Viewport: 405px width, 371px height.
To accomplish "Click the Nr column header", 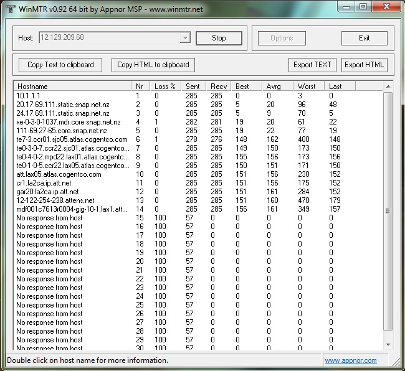I will 141,86.
